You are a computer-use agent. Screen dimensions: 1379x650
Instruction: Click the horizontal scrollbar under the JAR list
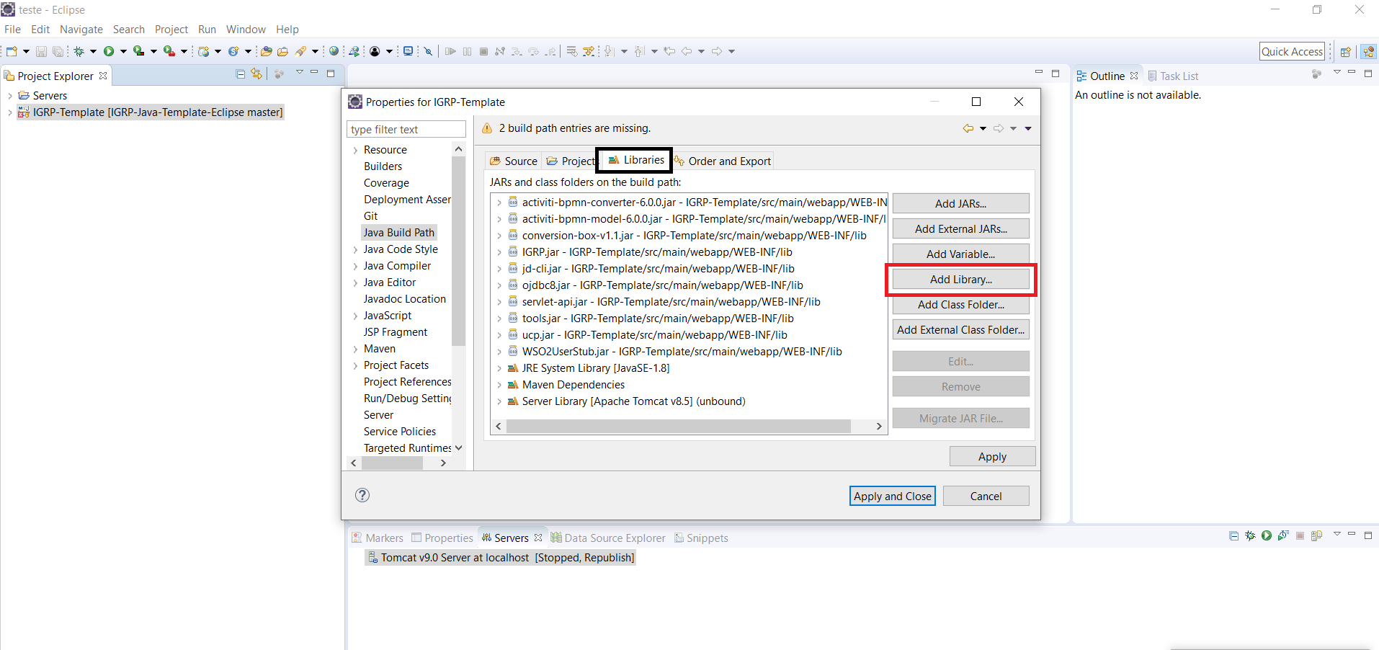679,427
